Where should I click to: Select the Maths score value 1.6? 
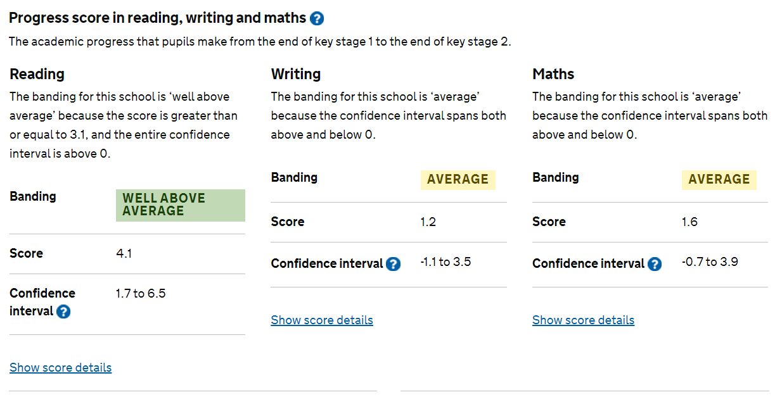689,222
